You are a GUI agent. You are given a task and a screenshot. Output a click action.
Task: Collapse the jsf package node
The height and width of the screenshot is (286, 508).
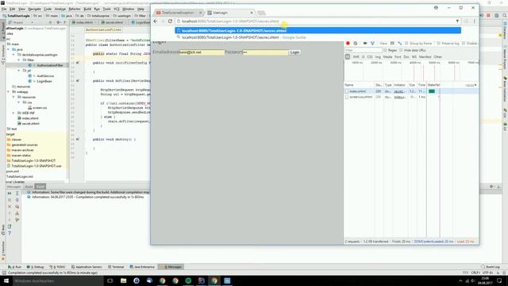(x=19, y=71)
